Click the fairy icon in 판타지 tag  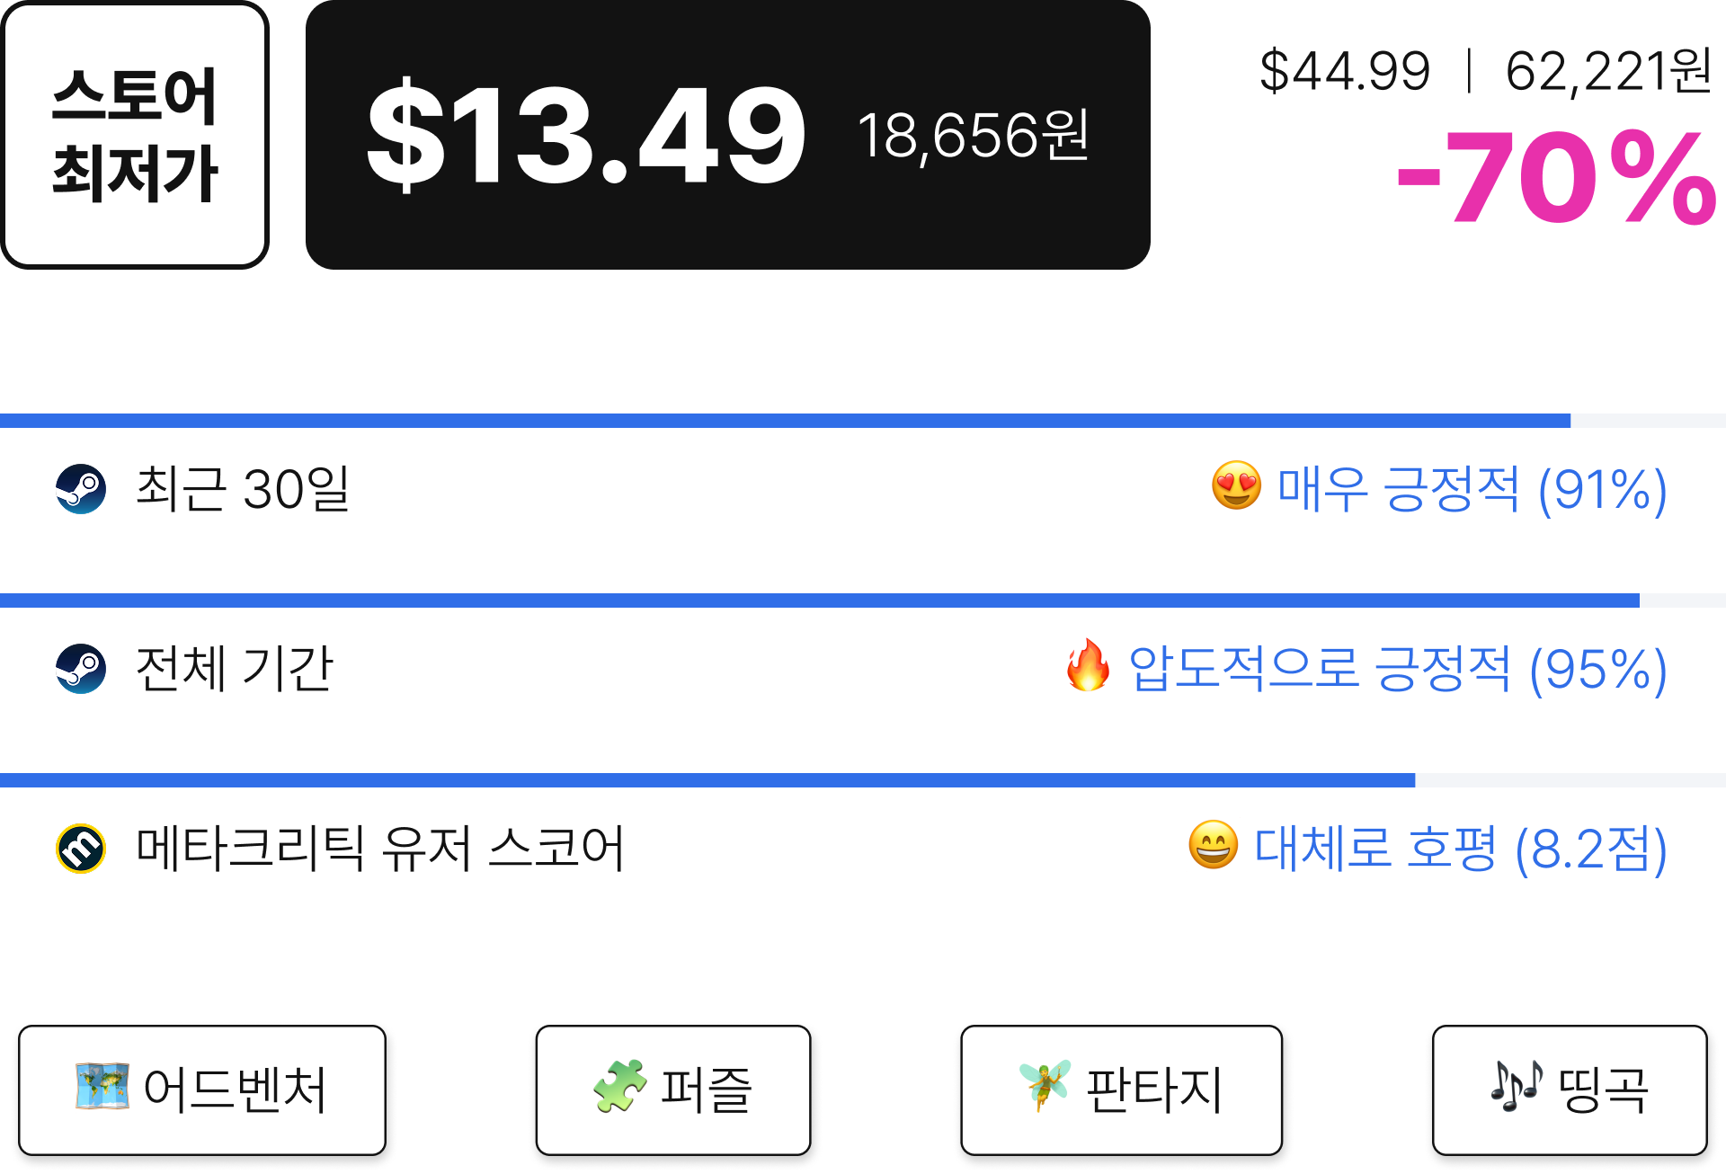click(x=1045, y=1086)
